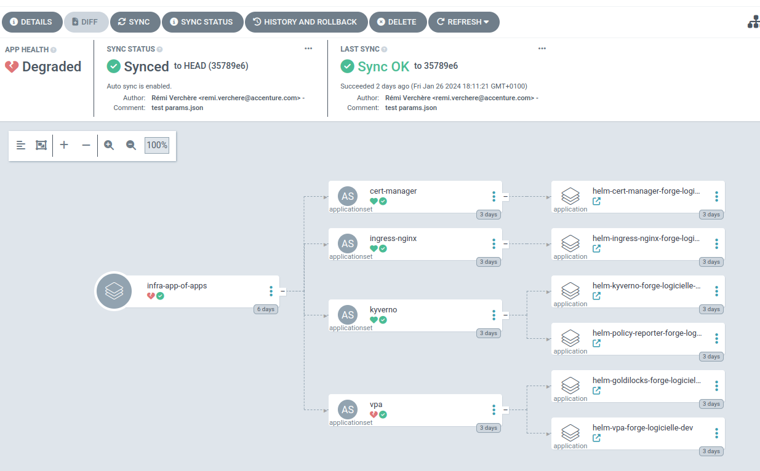
Task: Open the Refresh dropdown button
Action: click(x=463, y=22)
